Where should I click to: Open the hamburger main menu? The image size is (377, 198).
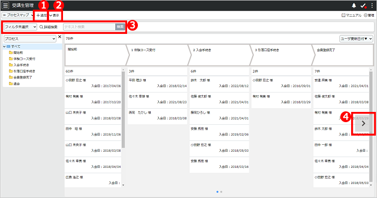coord(5,5)
